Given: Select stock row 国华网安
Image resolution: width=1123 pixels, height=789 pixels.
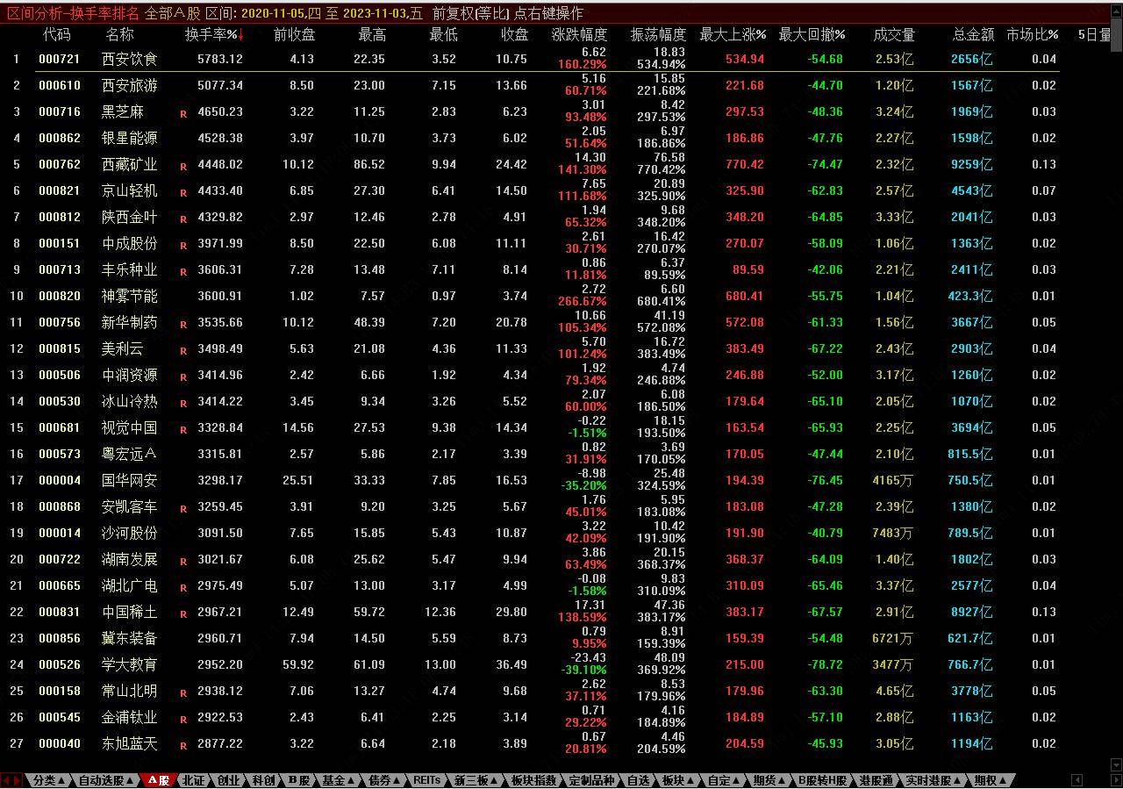Looking at the screenshot, I should click(x=529, y=480).
